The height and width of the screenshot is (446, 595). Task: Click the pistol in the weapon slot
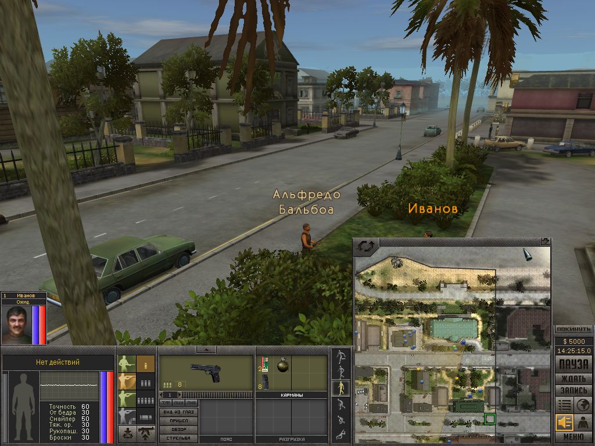(205, 372)
